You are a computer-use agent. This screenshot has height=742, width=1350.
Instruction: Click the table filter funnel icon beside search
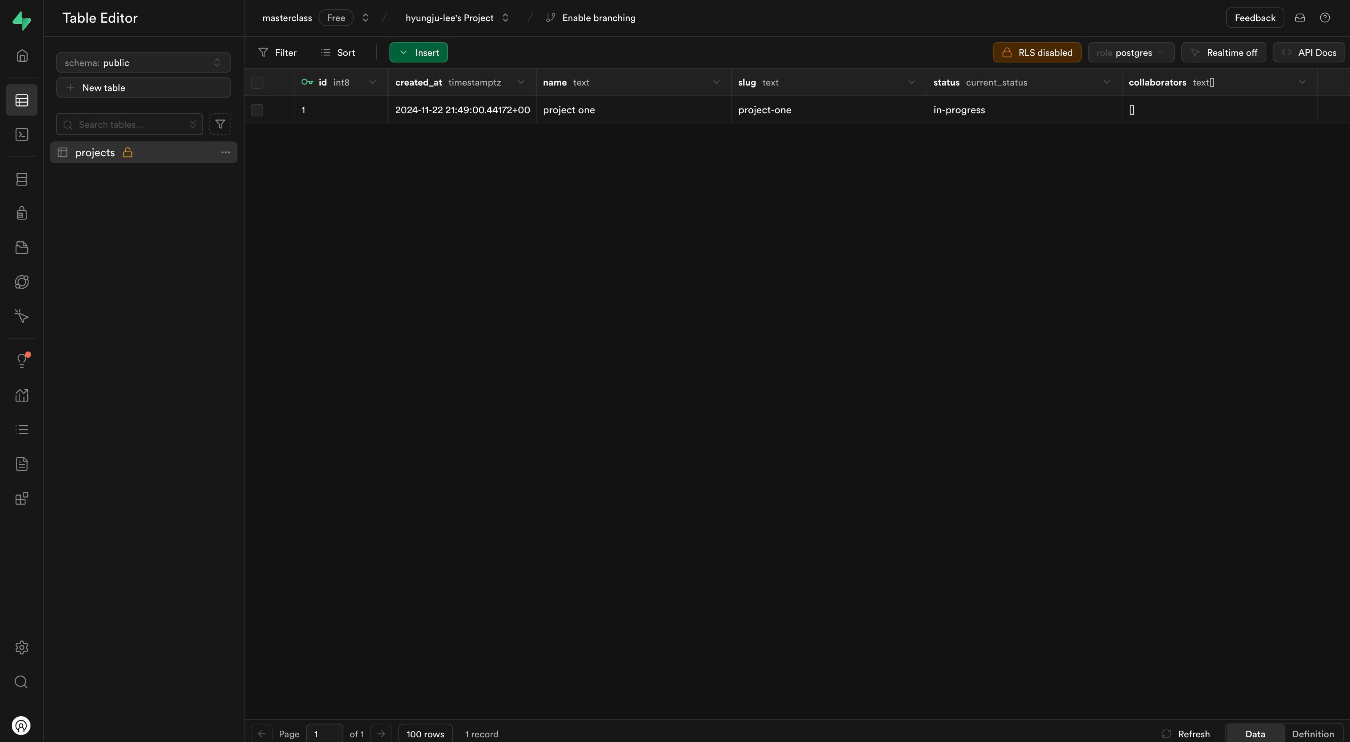point(220,124)
